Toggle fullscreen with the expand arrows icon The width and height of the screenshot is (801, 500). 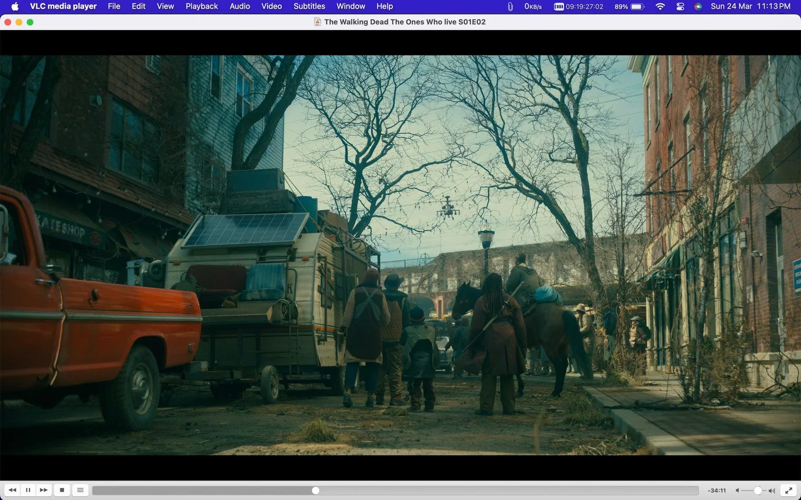coord(789,490)
